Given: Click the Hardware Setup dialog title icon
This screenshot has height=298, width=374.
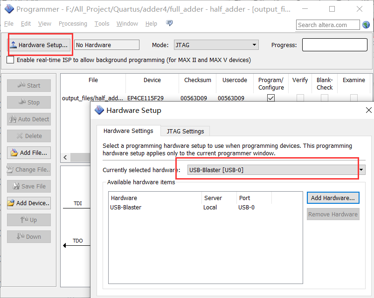Looking at the screenshot, I should pos(99,110).
